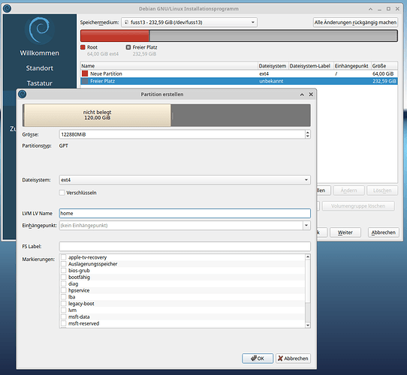The image size is (407, 375).
Task: Click the Name column header
Action: (169, 66)
